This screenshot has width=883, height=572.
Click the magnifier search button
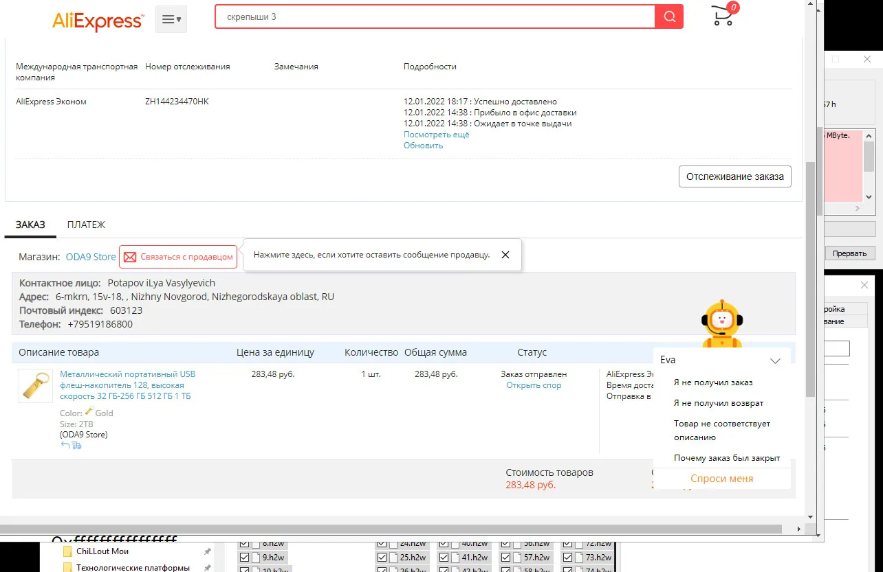pos(669,17)
